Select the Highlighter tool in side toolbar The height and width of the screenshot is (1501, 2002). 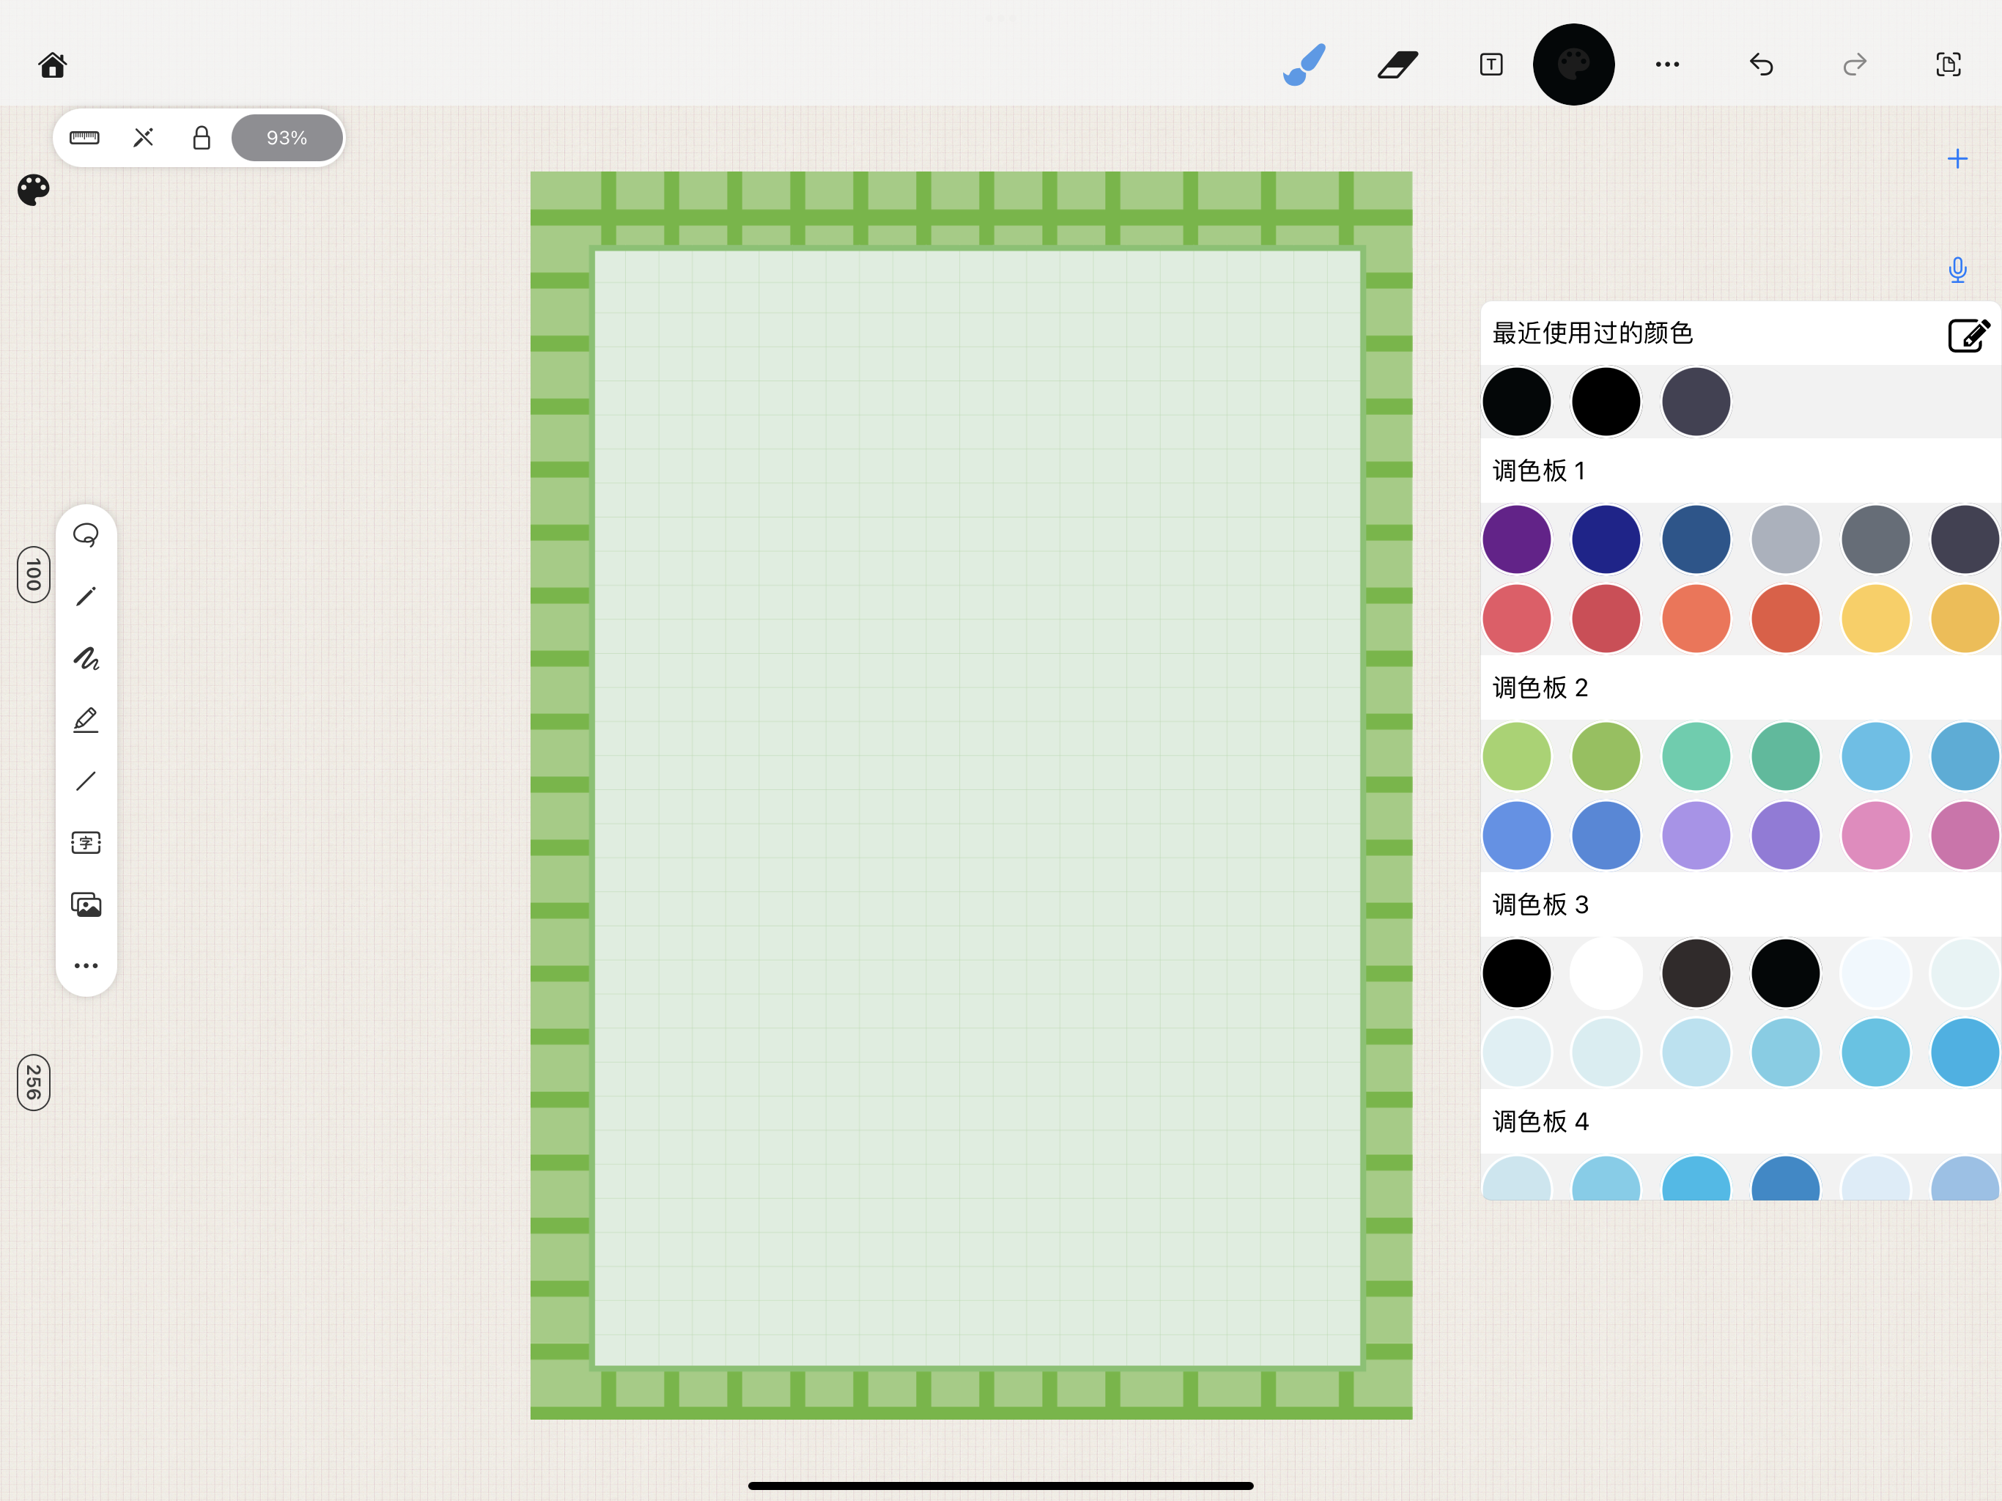pos(86,720)
